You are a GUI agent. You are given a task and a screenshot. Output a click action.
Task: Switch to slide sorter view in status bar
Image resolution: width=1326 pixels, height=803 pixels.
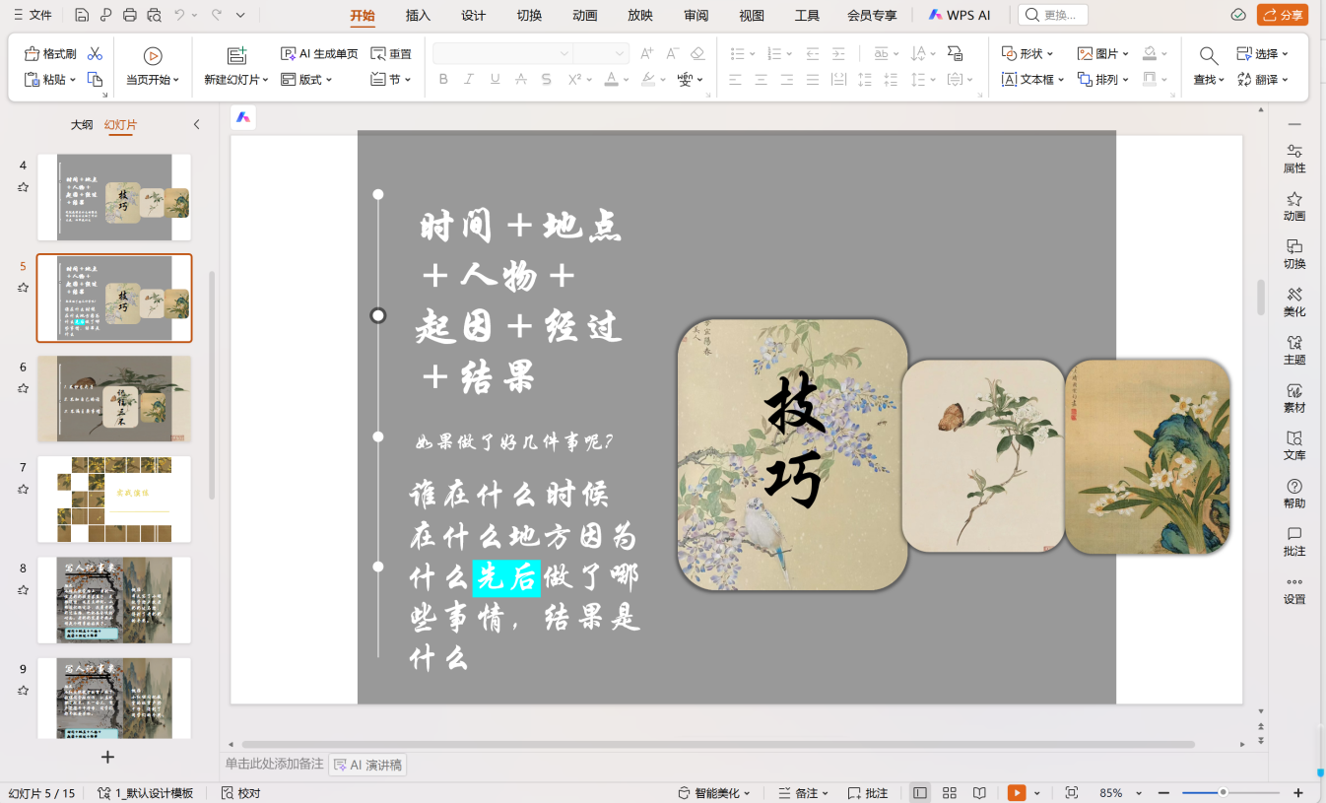pos(950,793)
